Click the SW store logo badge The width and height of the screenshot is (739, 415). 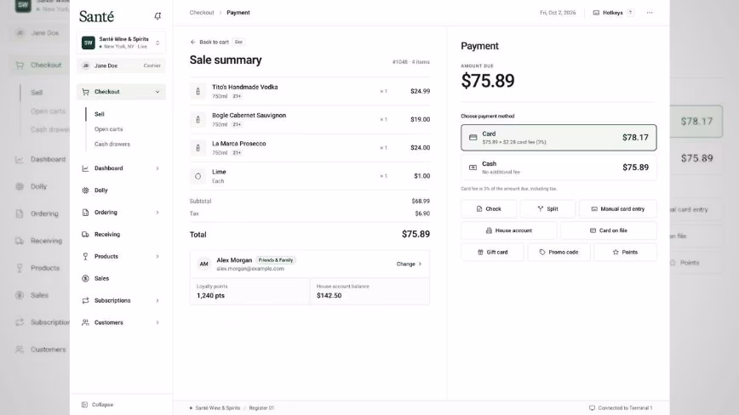tap(89, 43)
